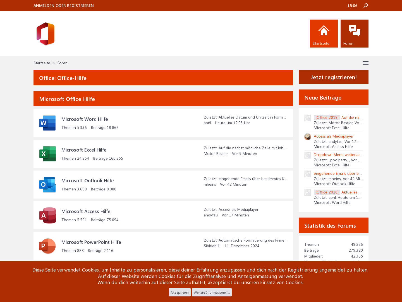Screen dimensions: 402x302
Task: Click the (Office 2016) label in sidebar
Action: 327,192
